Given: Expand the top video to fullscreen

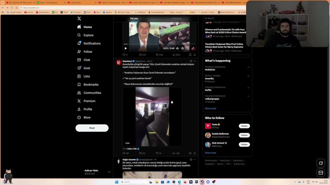Looking at the screenshot, I should coord(193,48).
